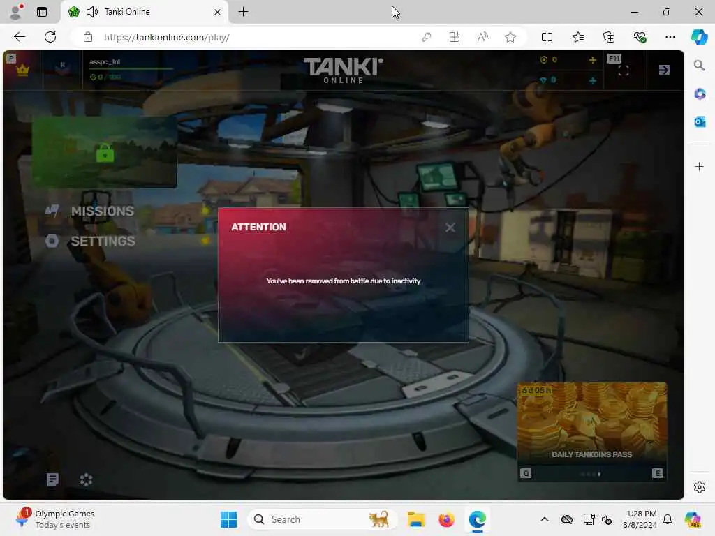
Task: Open File Explorer from taskbar
Action: coord(416,519)
